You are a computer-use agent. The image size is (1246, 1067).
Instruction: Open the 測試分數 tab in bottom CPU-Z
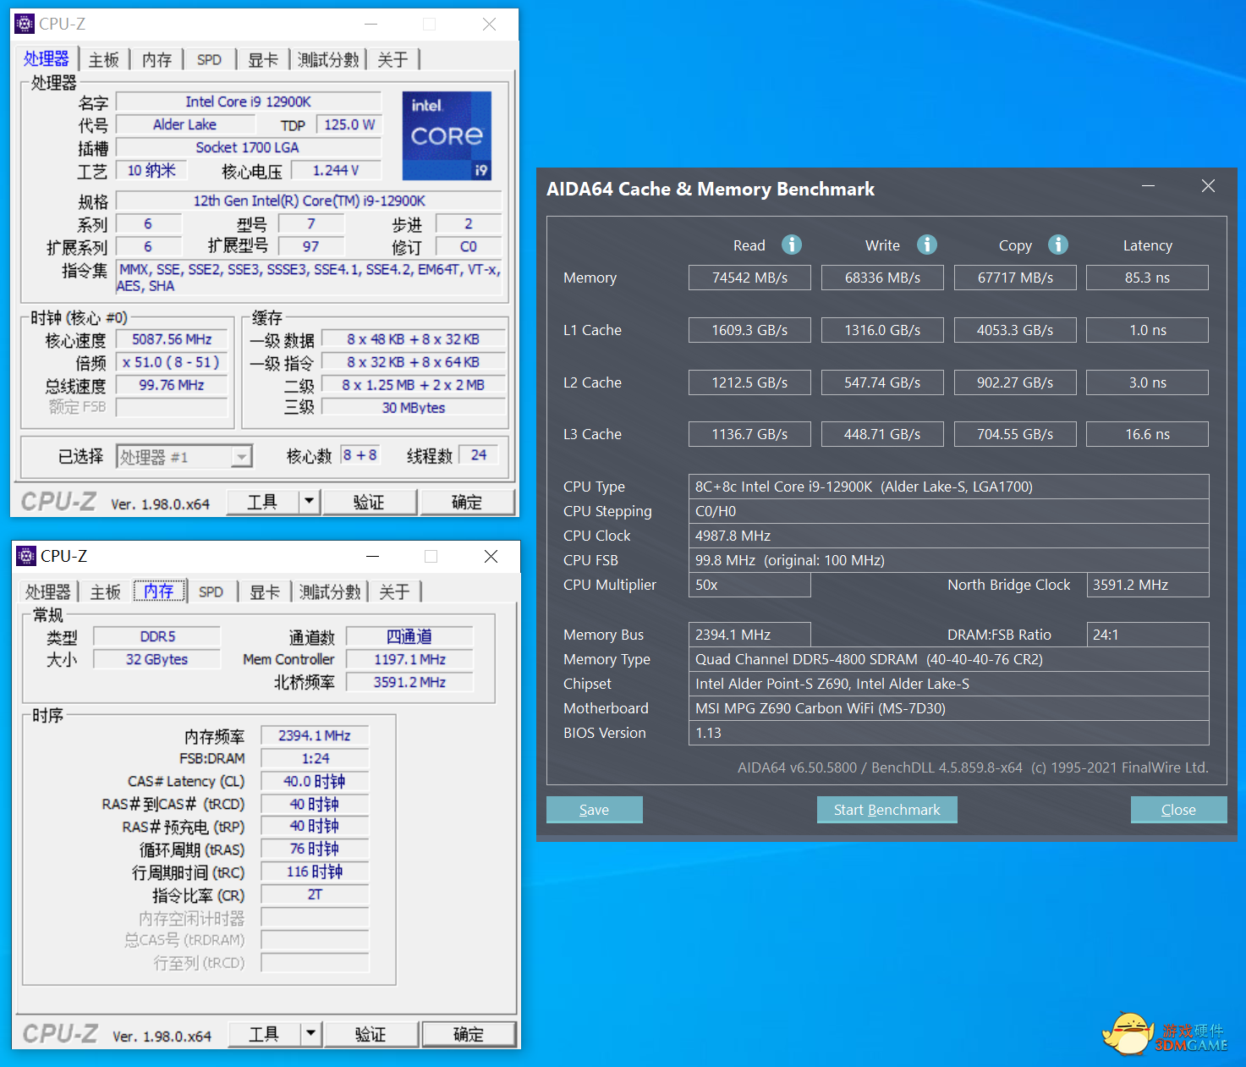(330, 592)
